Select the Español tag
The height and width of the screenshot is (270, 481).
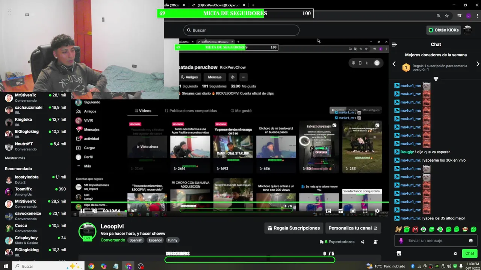point(155,240)
